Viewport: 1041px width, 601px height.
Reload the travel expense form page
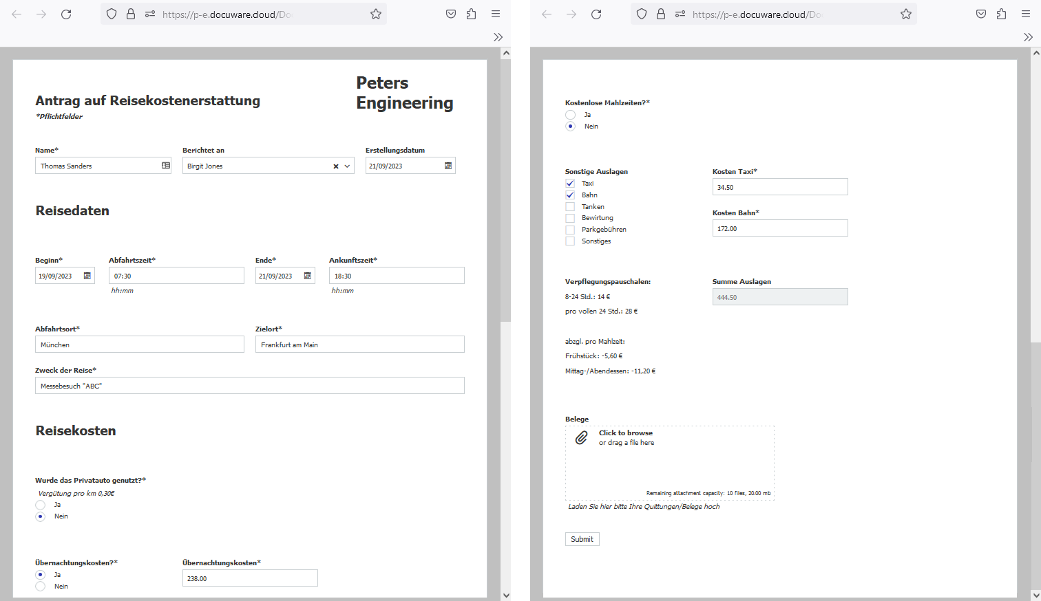[66, 14]
